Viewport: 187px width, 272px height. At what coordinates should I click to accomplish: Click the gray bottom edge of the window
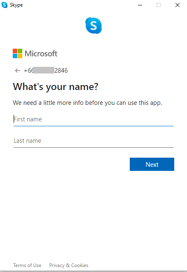[x=93, y=271]
